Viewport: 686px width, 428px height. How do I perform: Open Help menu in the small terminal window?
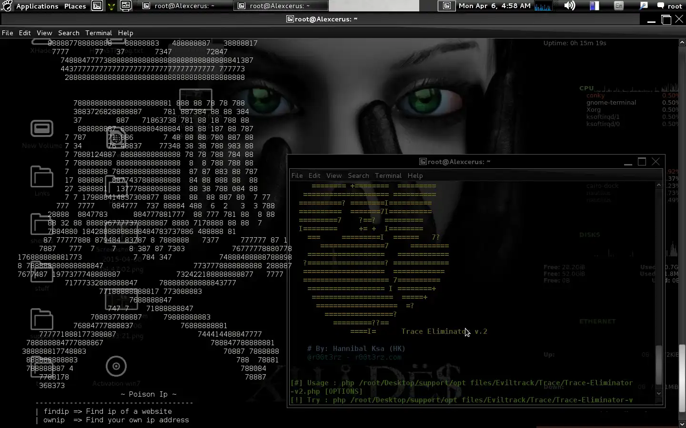coord(415,175)
